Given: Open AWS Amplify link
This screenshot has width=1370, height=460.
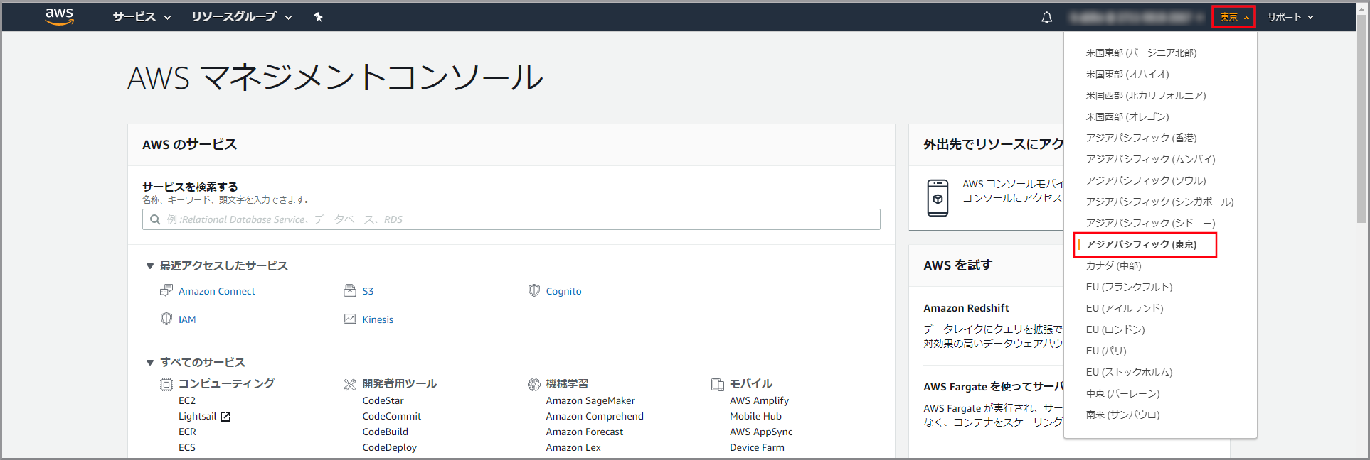Looking at the screenshot, I should [x=759, y=400].
